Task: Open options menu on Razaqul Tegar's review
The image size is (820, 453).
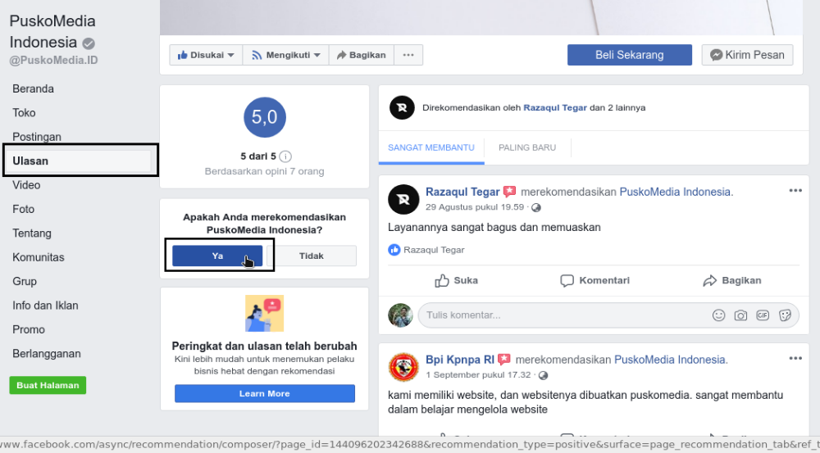Action: point(795,191)
